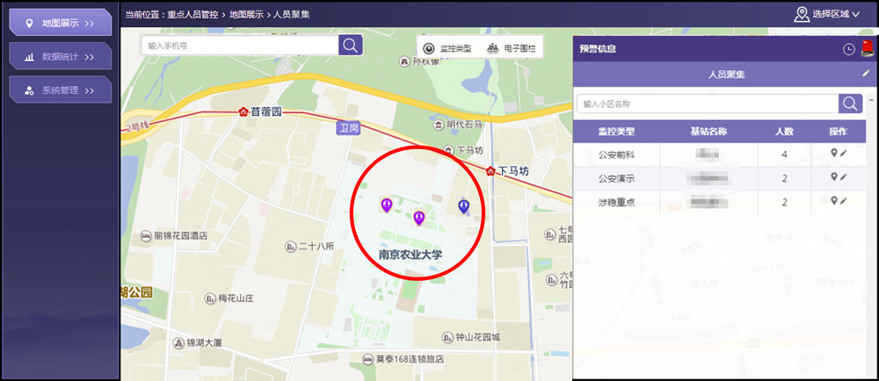The image size is (879, 381).
Task: Locate the 公安前科 row on map
Action: tap(834, 154)
